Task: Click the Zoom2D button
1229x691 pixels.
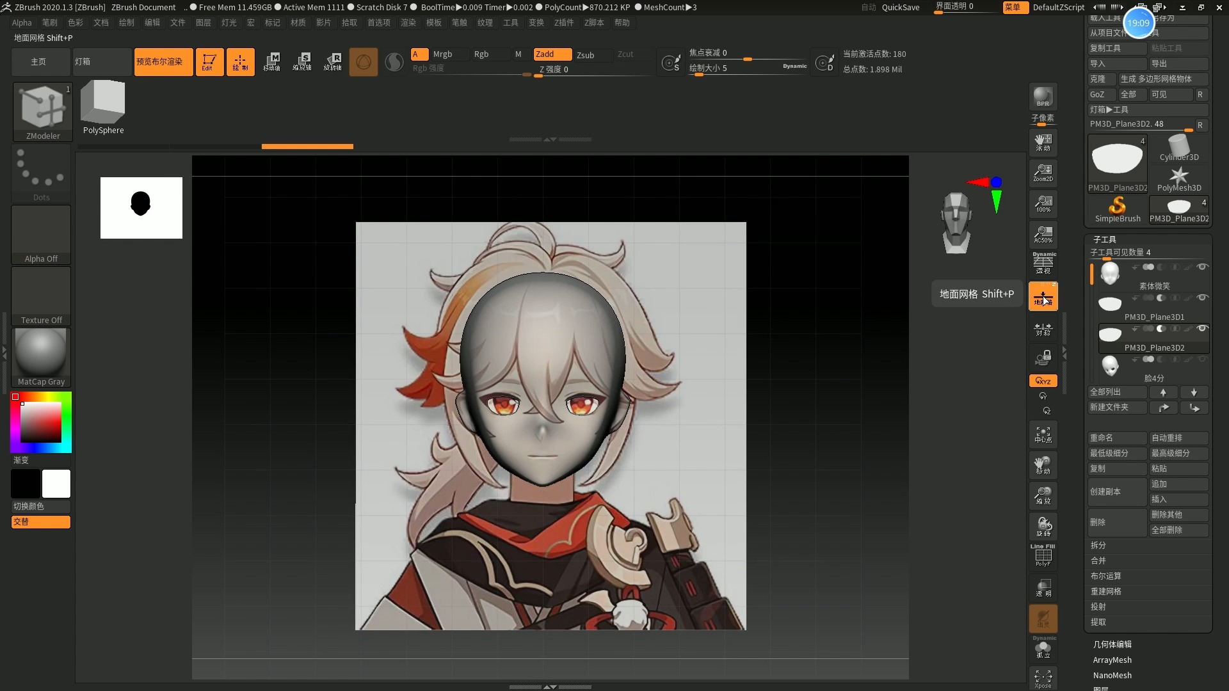Action: (1043, 173)
